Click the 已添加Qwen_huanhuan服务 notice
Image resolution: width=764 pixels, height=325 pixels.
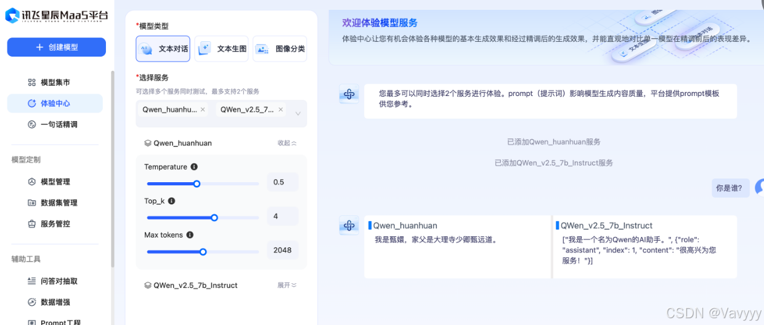click(x=554, y=142)
